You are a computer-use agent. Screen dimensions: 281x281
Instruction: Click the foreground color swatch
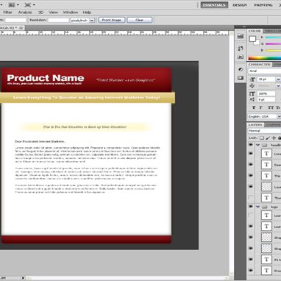click(x=252, y=39)
